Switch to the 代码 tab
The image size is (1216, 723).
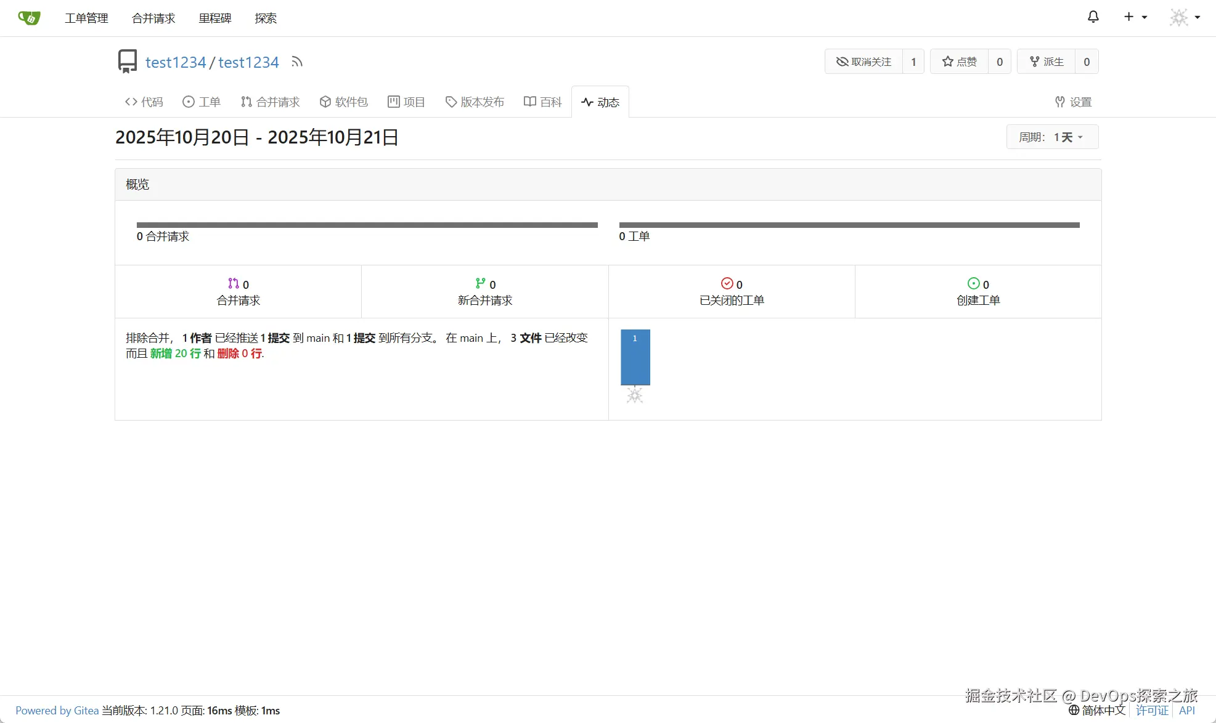pyautogui.click(x=144, y=102)
